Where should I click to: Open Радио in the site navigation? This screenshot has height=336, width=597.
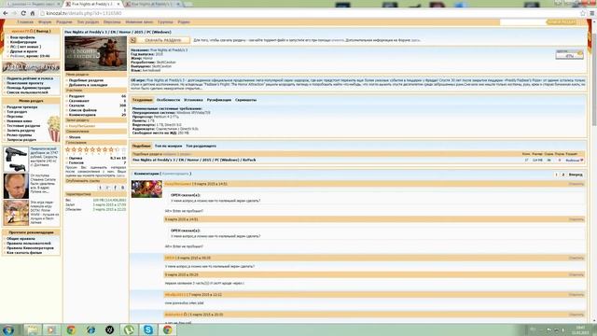coord(183,22)
